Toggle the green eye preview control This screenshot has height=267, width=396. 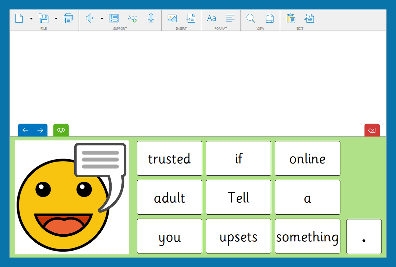pos(61,130)
